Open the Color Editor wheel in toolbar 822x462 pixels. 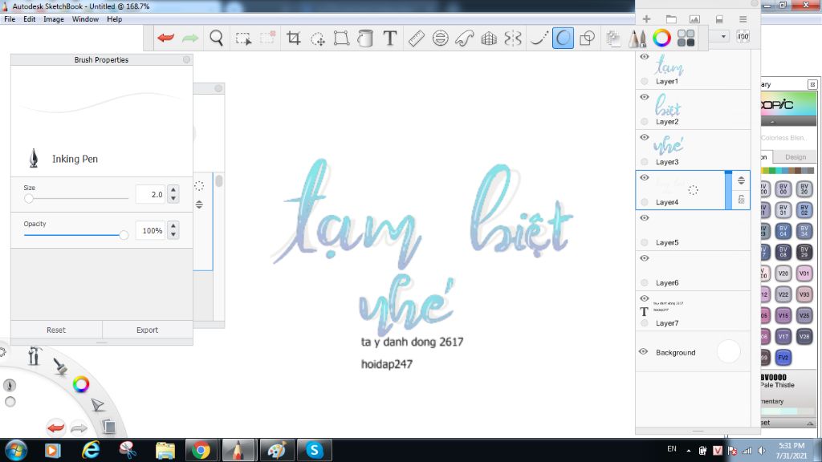click(x=661, y=38)
